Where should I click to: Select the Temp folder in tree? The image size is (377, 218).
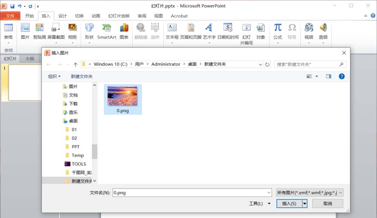pos(75,155)
